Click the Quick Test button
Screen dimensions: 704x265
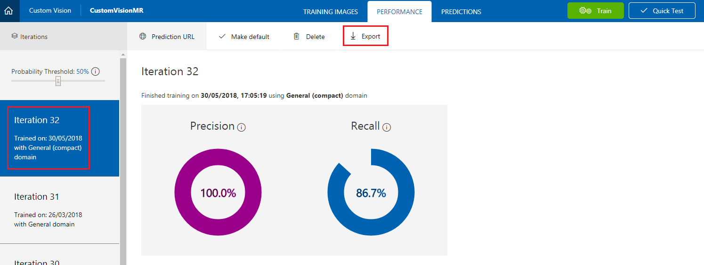[x=662, y=11]
